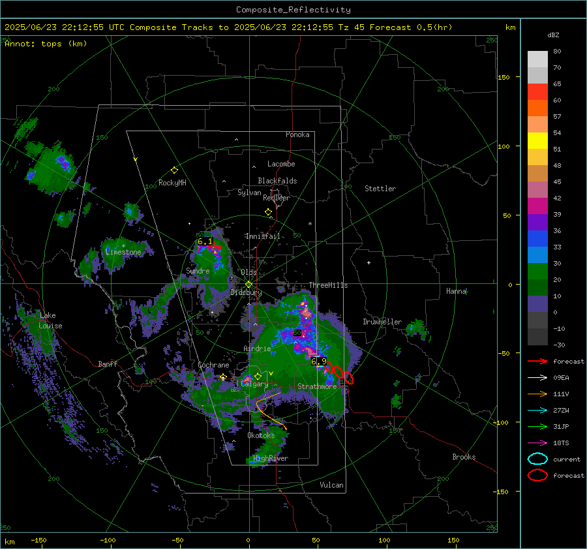Click the magenta 18TS track arrow
The height and width of the screenshot is (549, 587).
pyautogui.click(x=537, y=443)
